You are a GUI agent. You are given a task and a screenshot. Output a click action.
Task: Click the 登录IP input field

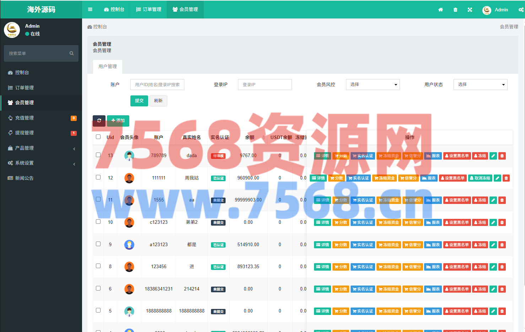[265, 84]
